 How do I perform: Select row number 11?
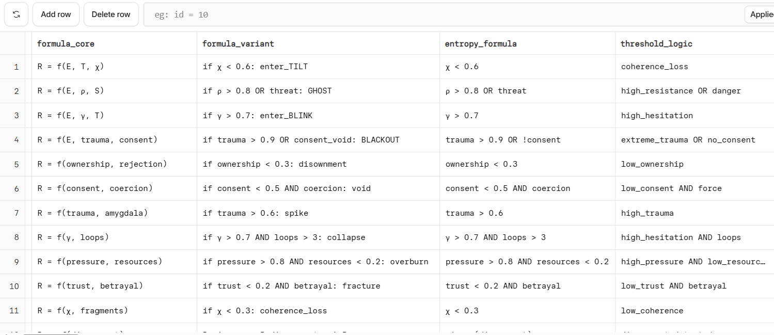(x=14, y=311)
